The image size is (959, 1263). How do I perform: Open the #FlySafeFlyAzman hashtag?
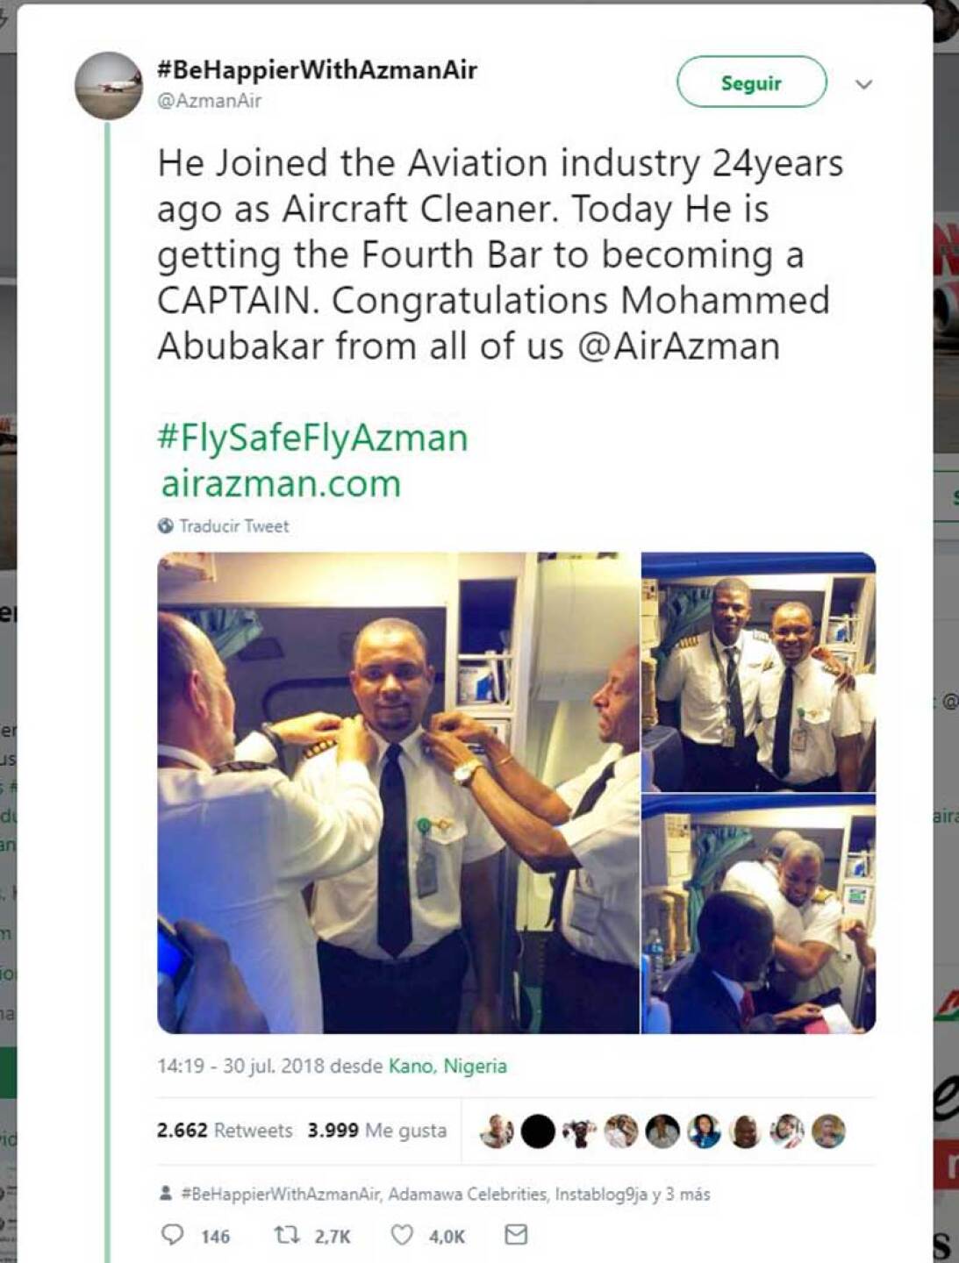(312, 438)
